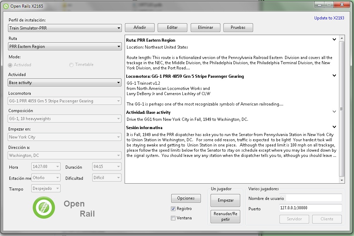Expand the Actividad section chevron
The height and width of the screenshot is (236, 354).
click(x=334, y=112)
